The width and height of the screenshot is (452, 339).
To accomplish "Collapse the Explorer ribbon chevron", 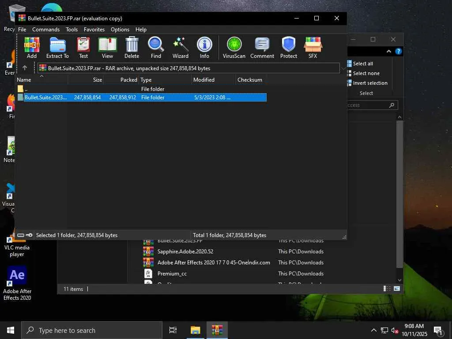I will click(388, 51).
